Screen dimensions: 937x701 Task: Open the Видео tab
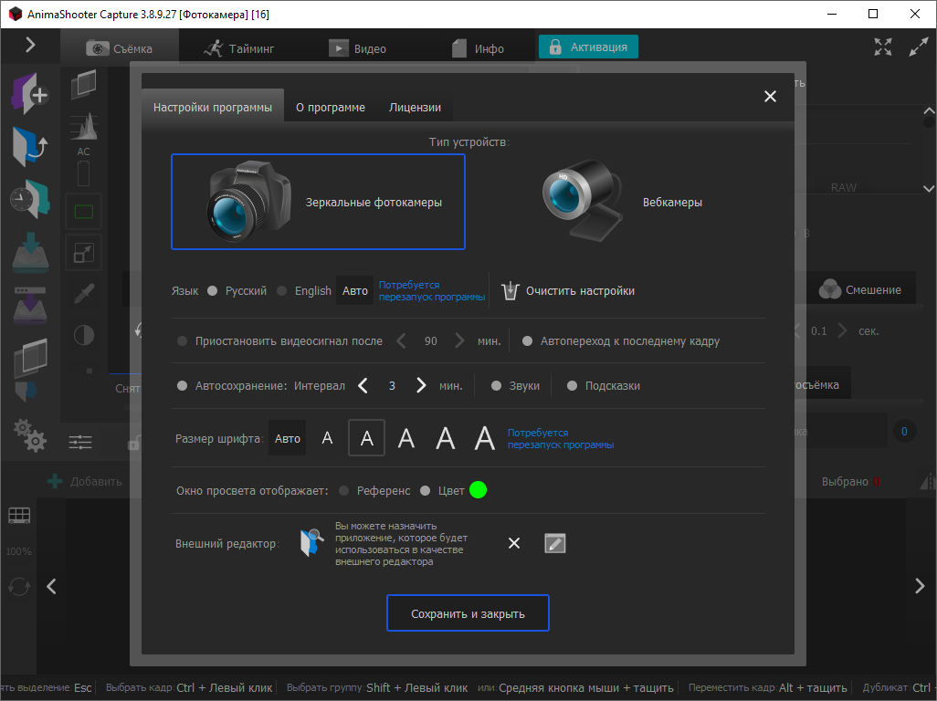tap(357, 48)
